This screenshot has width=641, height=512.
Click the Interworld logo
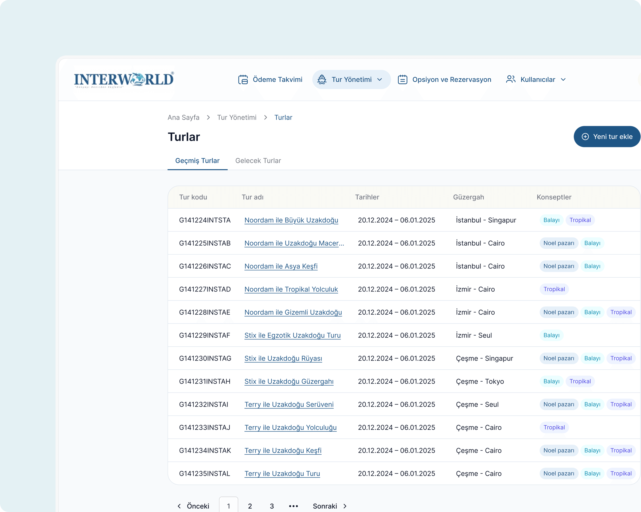pyautogui.click(x=124, y=80)
